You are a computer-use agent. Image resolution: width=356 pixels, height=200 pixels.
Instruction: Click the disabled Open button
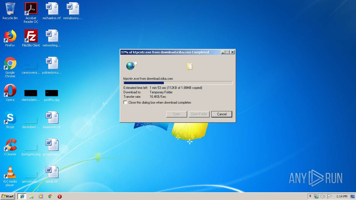[x=177, y=114]
